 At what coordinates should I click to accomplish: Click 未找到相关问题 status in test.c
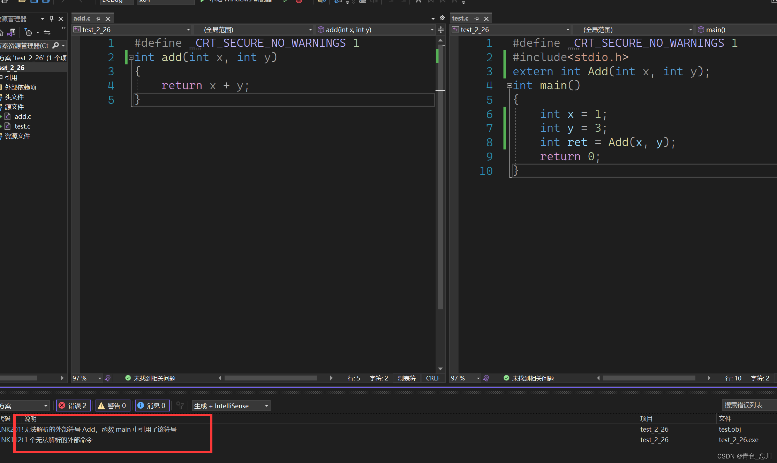coord(529,378)
